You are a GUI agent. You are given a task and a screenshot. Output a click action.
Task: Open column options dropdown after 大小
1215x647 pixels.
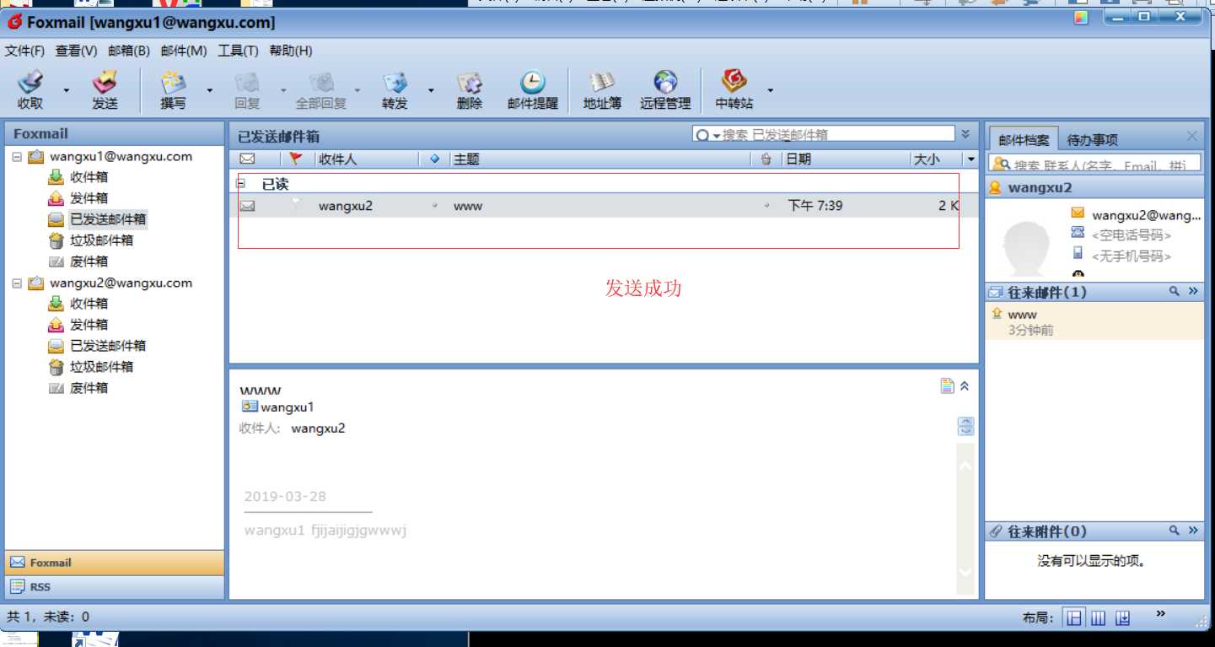click(x=970, y=159)
